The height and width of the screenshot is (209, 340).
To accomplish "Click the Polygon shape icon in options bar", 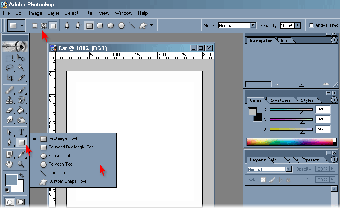I will point(121,26).
